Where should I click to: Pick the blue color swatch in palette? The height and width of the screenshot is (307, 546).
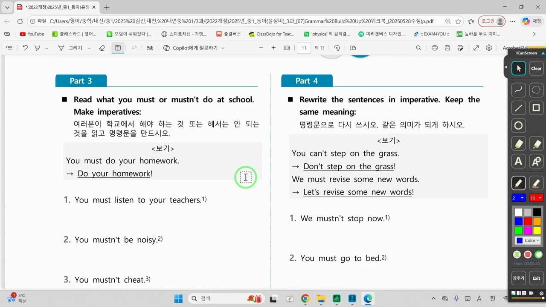click(x=518, y=221)
